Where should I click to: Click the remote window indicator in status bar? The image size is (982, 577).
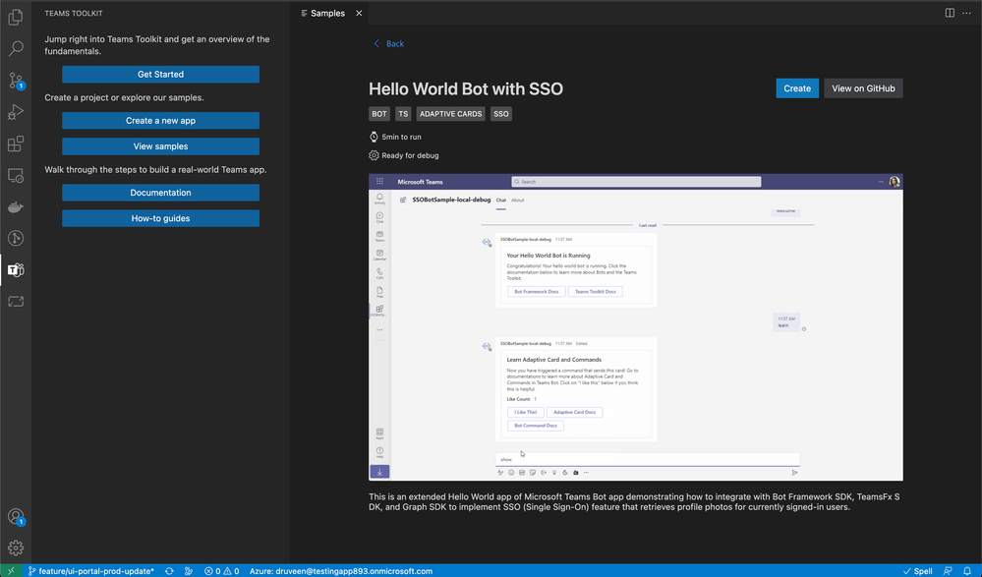pos(11,571)
